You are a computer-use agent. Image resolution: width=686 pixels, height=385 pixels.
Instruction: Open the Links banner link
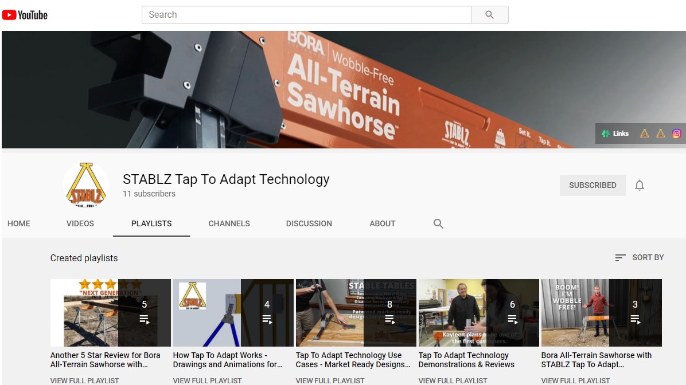click(615, 133)
